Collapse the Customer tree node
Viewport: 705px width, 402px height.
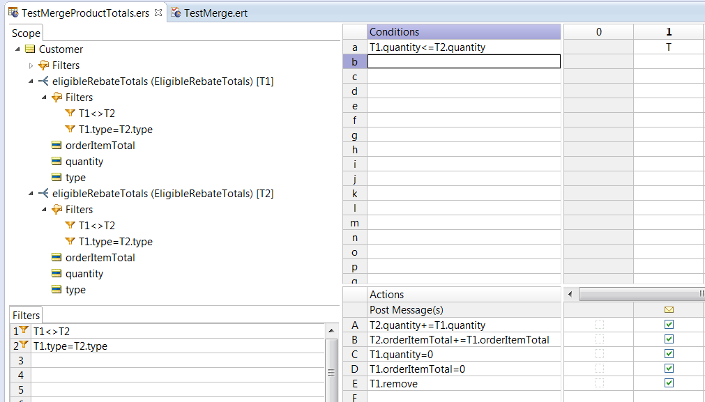pos(17,49)
